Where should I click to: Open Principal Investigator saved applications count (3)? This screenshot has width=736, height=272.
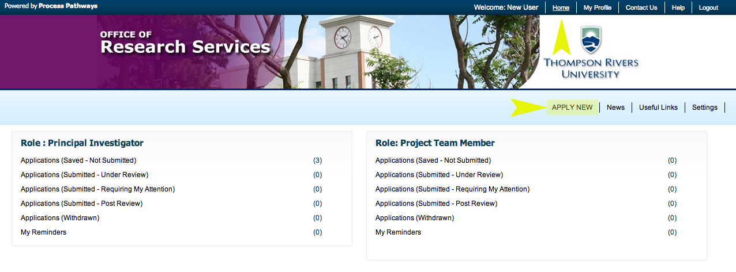tap(317, 160)
